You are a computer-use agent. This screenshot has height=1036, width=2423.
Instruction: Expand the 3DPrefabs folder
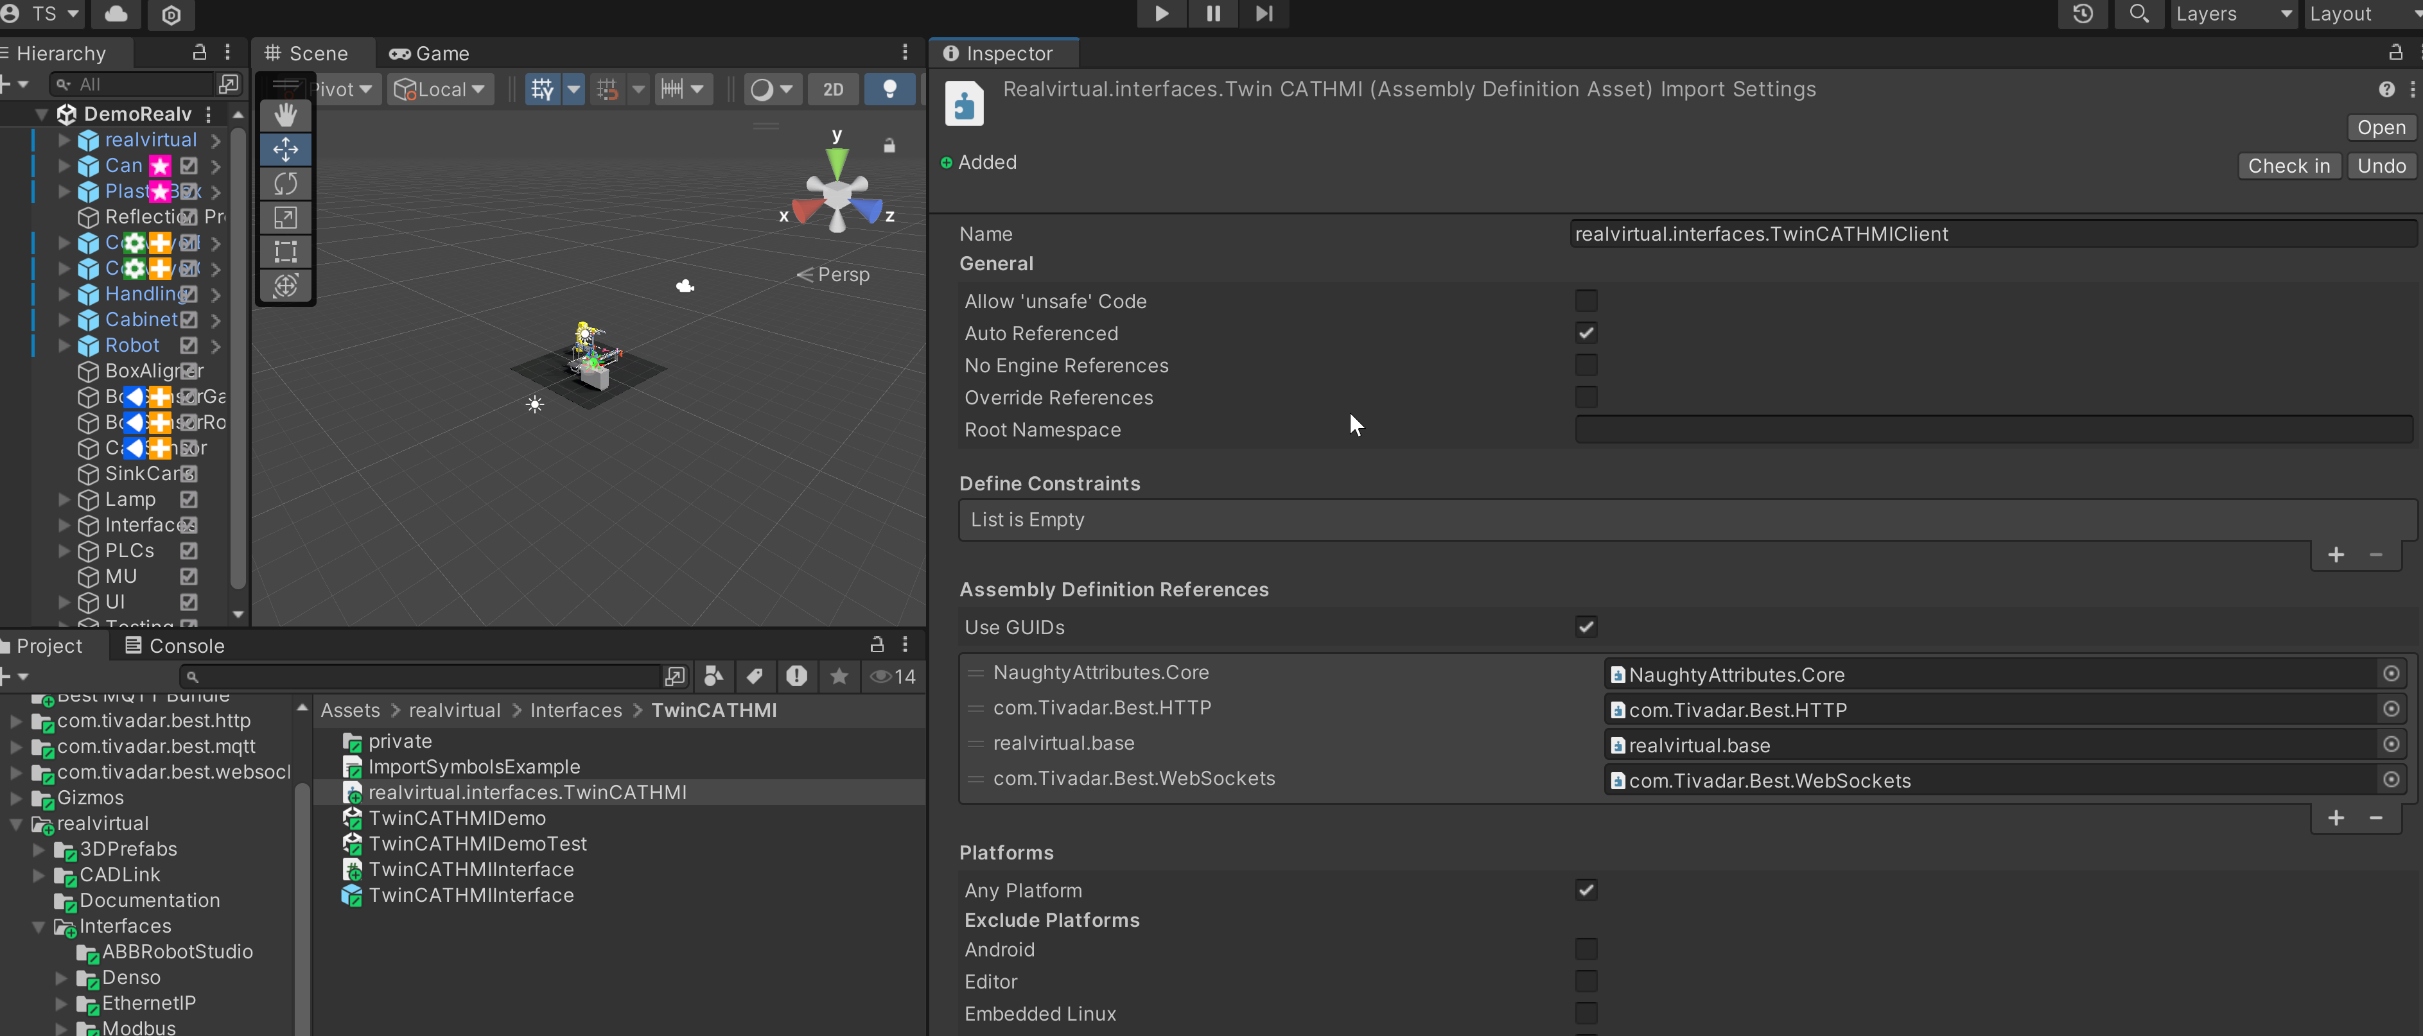(39, 849)
